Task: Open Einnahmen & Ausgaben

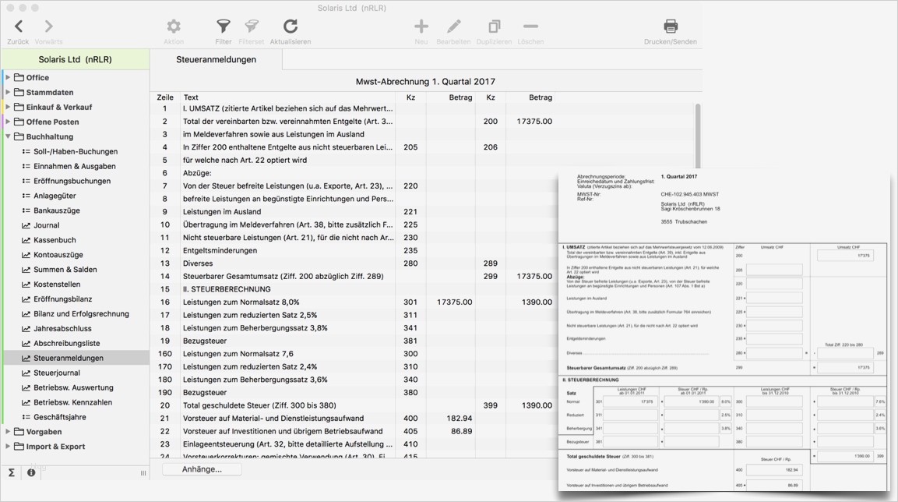Action: [75, 166]
